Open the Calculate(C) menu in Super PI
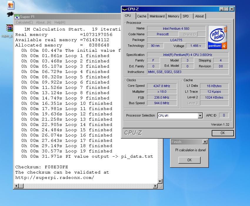 24,22
